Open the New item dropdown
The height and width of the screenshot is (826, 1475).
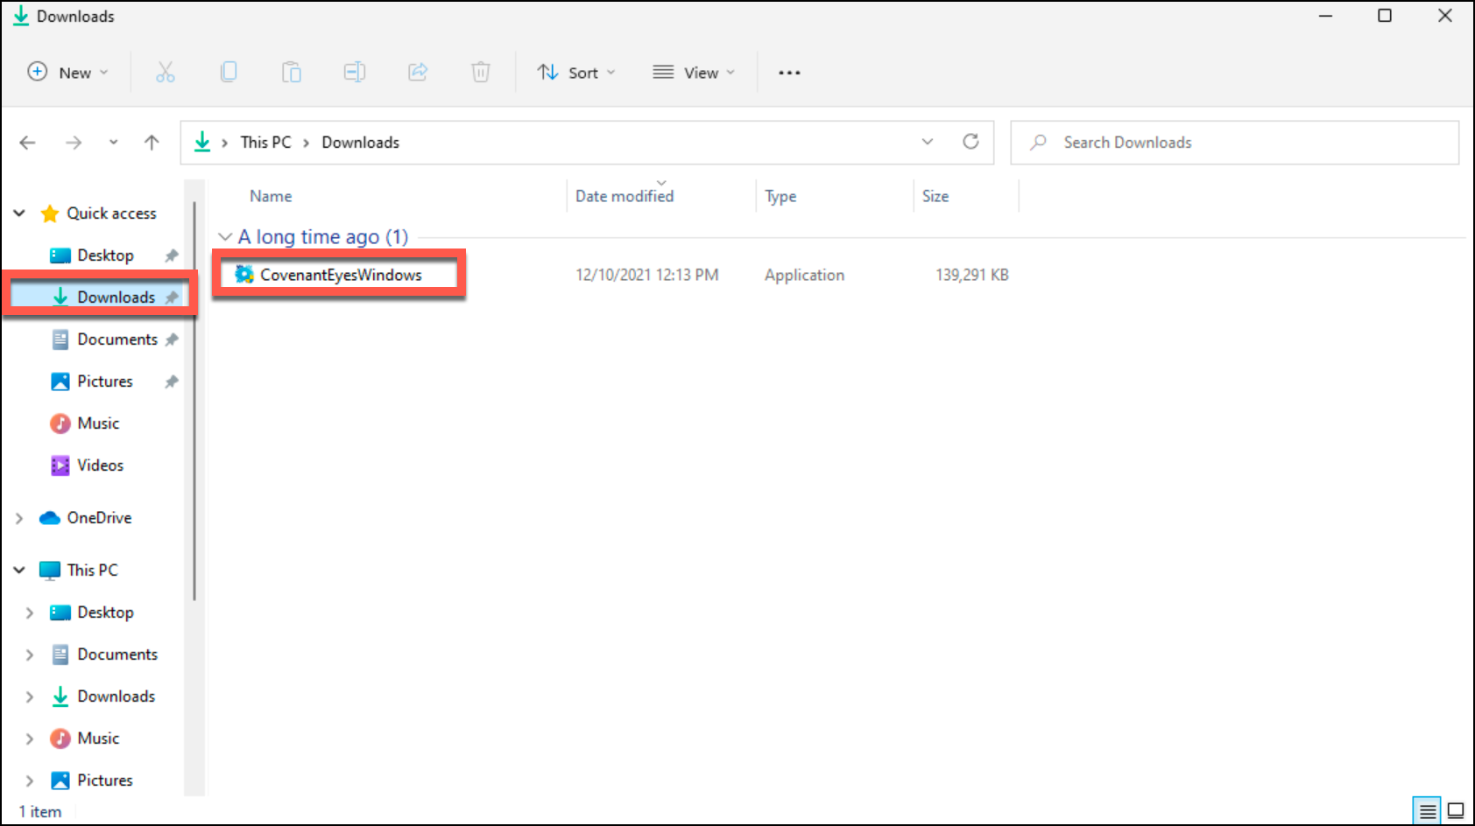coord(68,73)
